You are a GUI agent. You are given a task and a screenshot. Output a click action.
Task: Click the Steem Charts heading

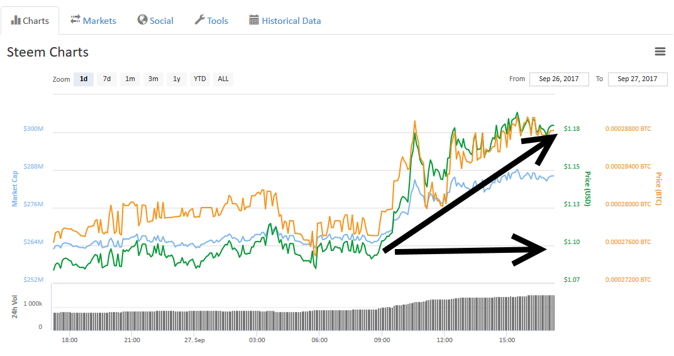pyautogui.click(x=48, y=52)
